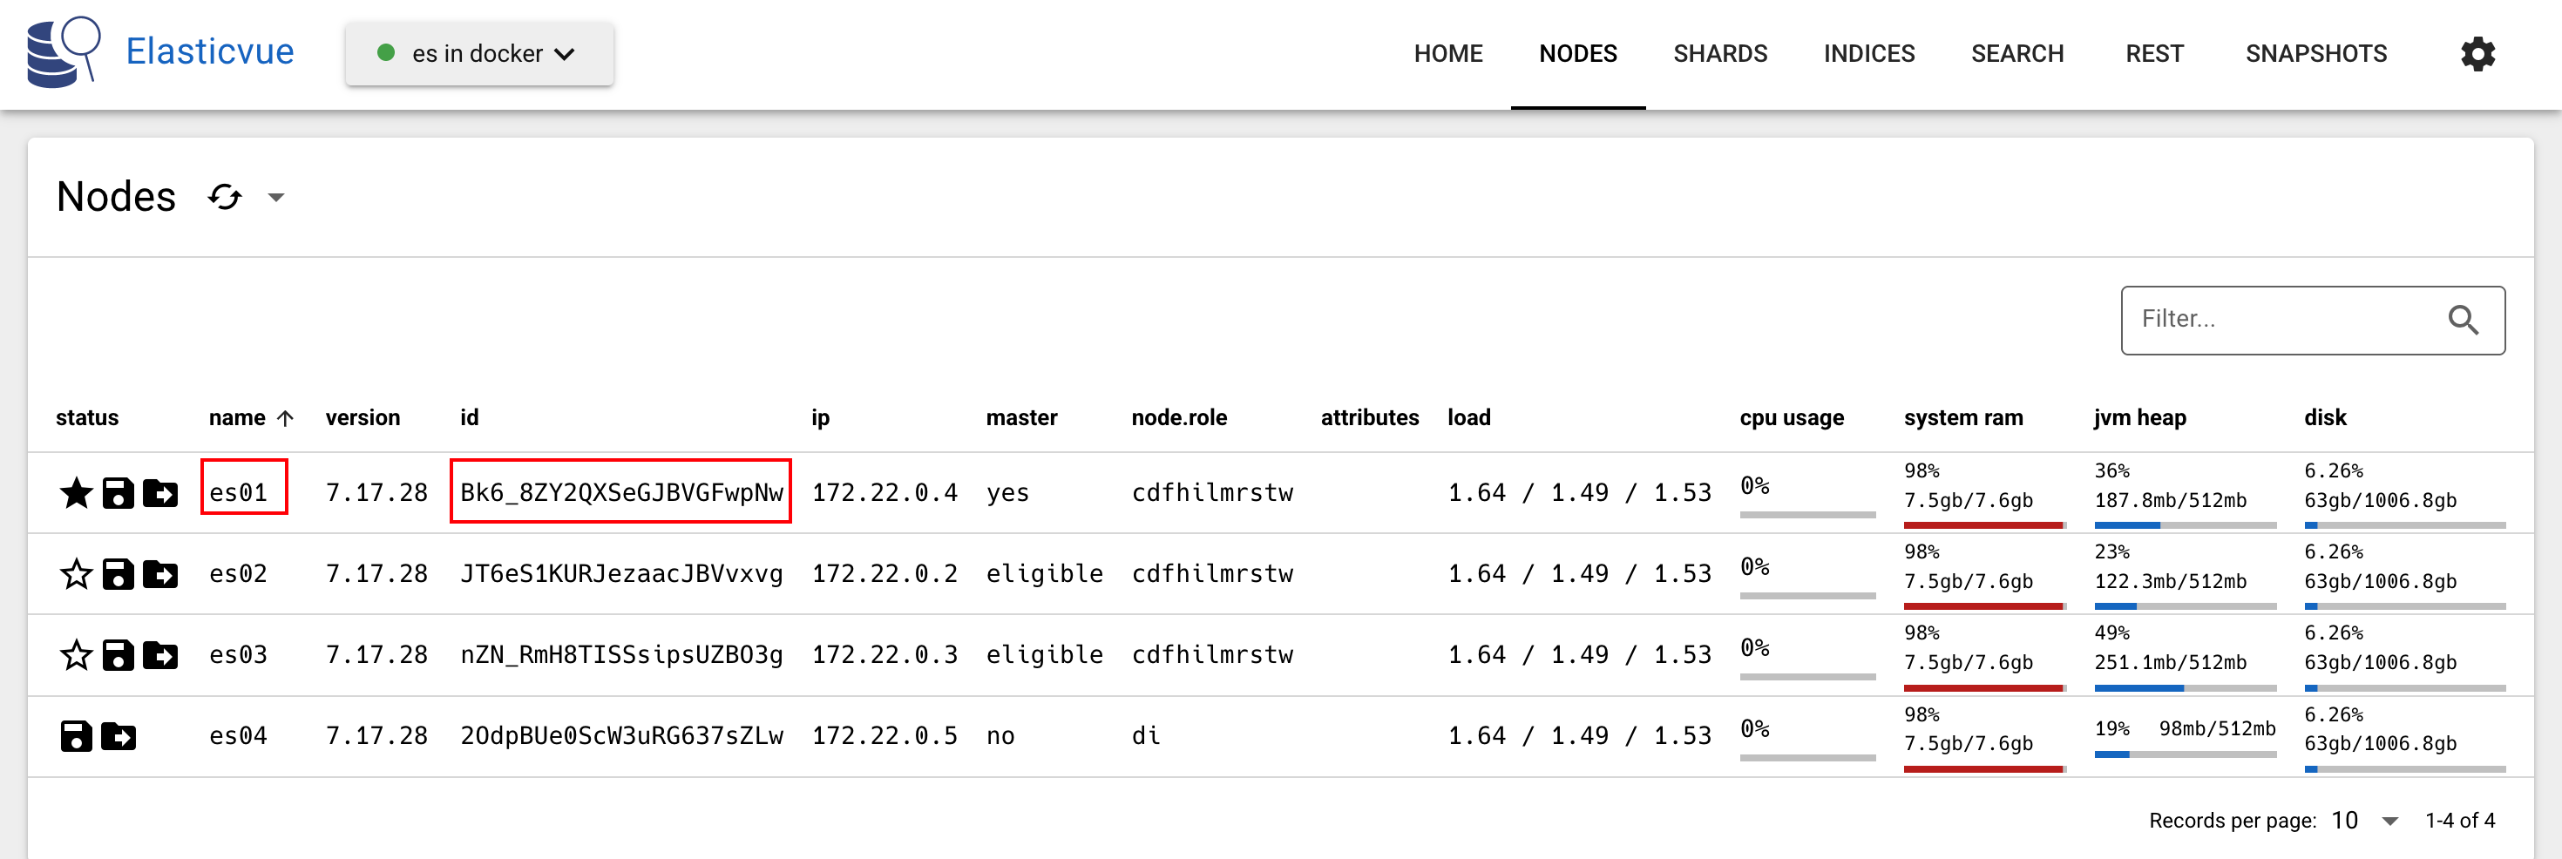Sort by the status column header
Image resolution: width=2562 pixels, height=859 pixels.
pyautogui.click(x=87, y=417)
